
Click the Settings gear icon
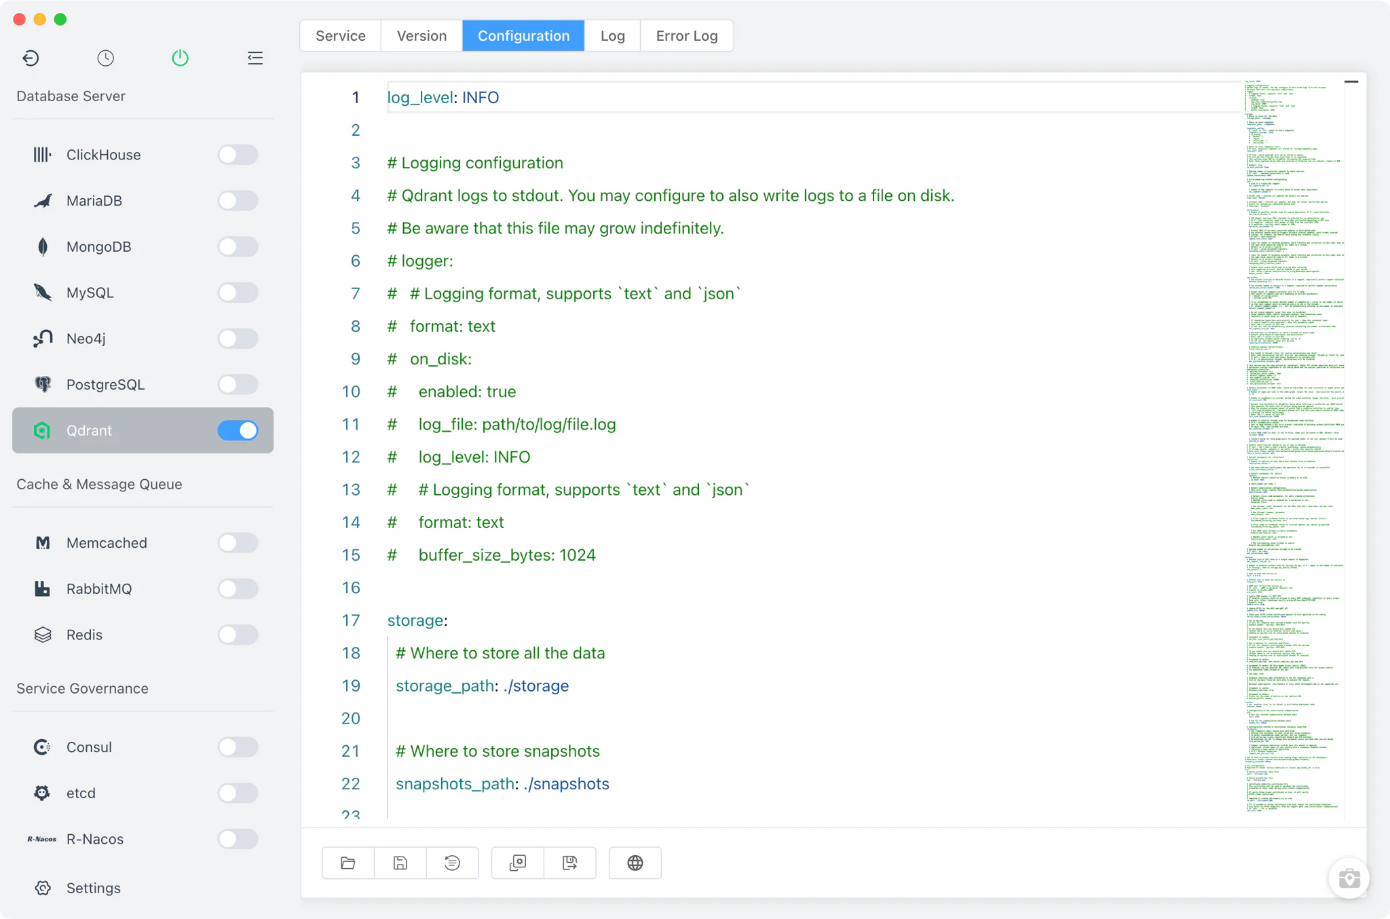tap(42, 888)
